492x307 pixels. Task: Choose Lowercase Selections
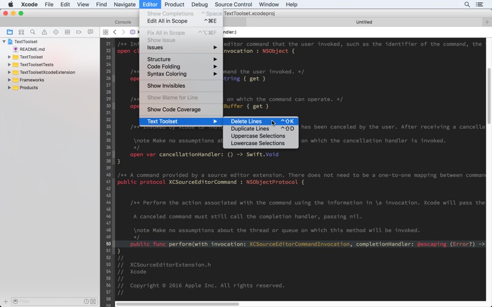coord(261,143)
